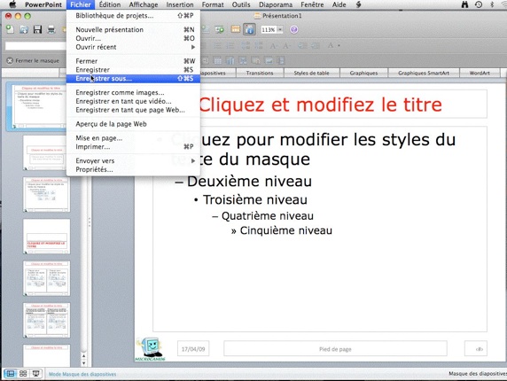This screenshot has width=507, height=381.
Task: Click the slide number placeholder box
Action: 476,349
